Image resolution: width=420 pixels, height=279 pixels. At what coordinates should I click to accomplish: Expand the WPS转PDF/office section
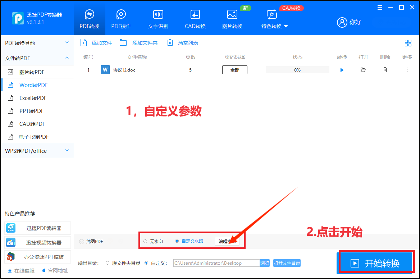click(37, 151)
